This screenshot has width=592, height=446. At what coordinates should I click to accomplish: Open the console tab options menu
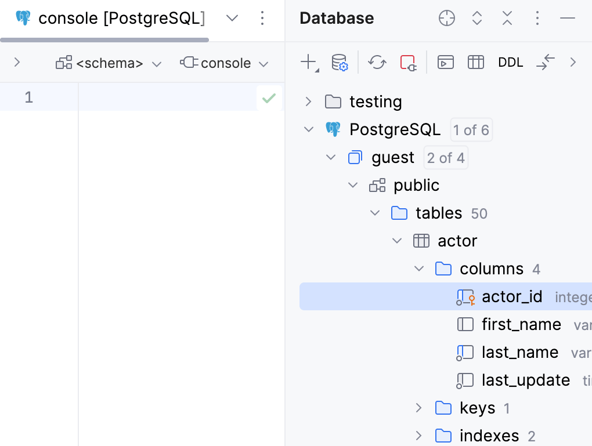point(262,18)
